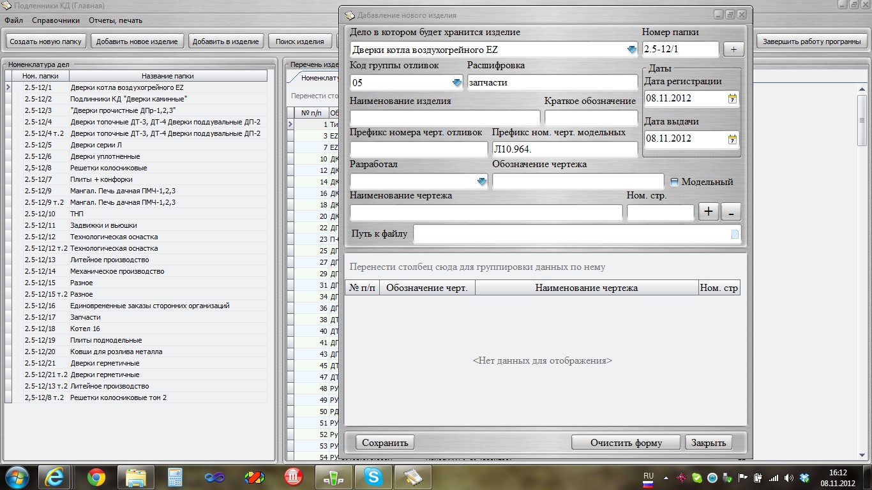The width and height of the screenshot is (872, 490).
Task: Open the Код группы отливок dropdown
Action: 456,82
